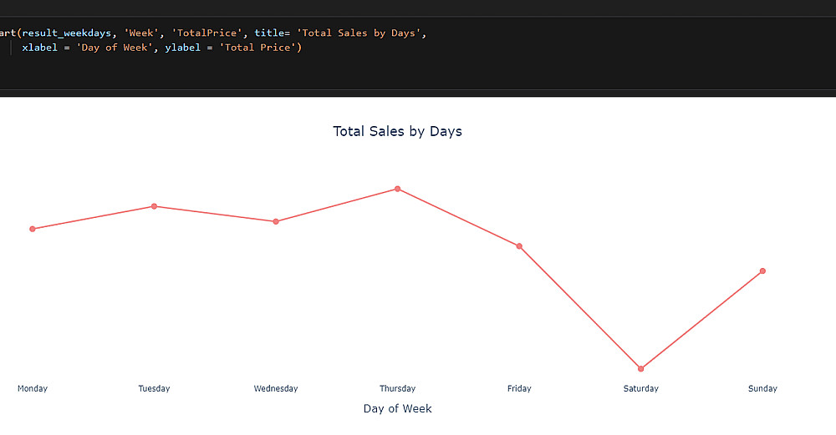Click the Tuesday data point marker
Viewport: 836px width, 435px height.
click(x=155, y=206)
